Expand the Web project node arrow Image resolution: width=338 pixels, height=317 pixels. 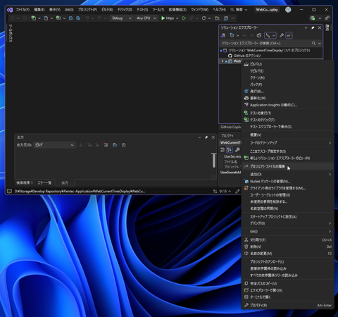223,61
